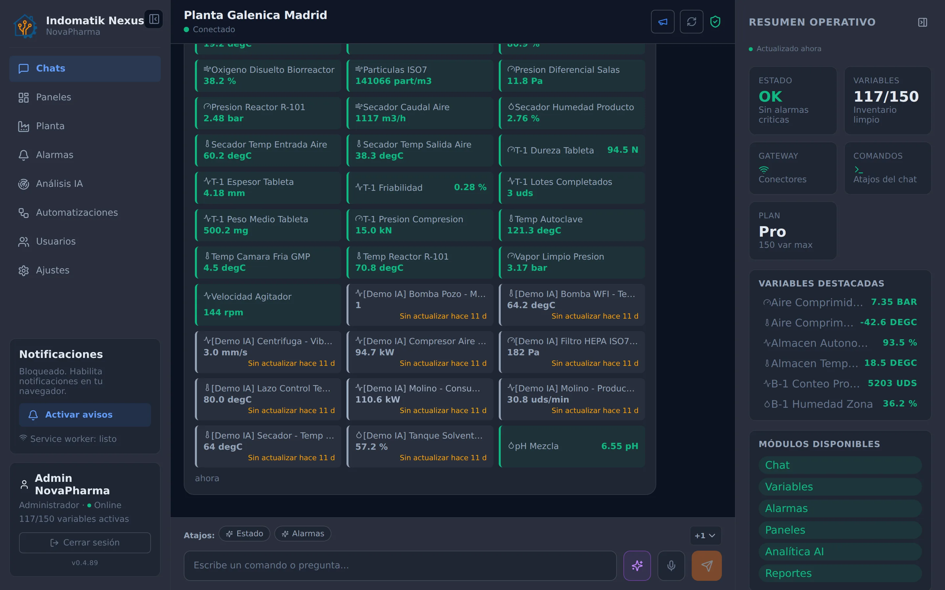This screenshot has height=590, width=945.
Task: Click the Comandos terminal prompt icon
Action: [x=858, y=169]
